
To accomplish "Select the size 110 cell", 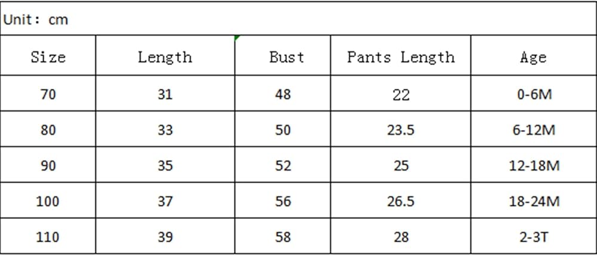I will (48, 236).
